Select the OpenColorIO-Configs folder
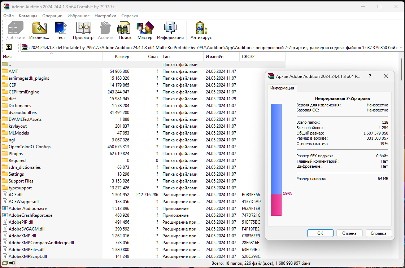 tap(30, 147)
